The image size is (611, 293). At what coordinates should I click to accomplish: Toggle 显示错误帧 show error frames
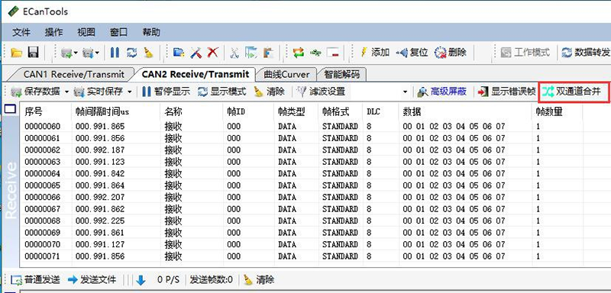507,92
